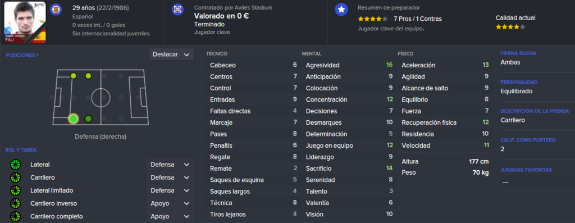The width and height of the screenshot is (575, 223).
Task: Open the Carrilero completo Apoyo task dropdown
Action: click(x=170, y=216)
